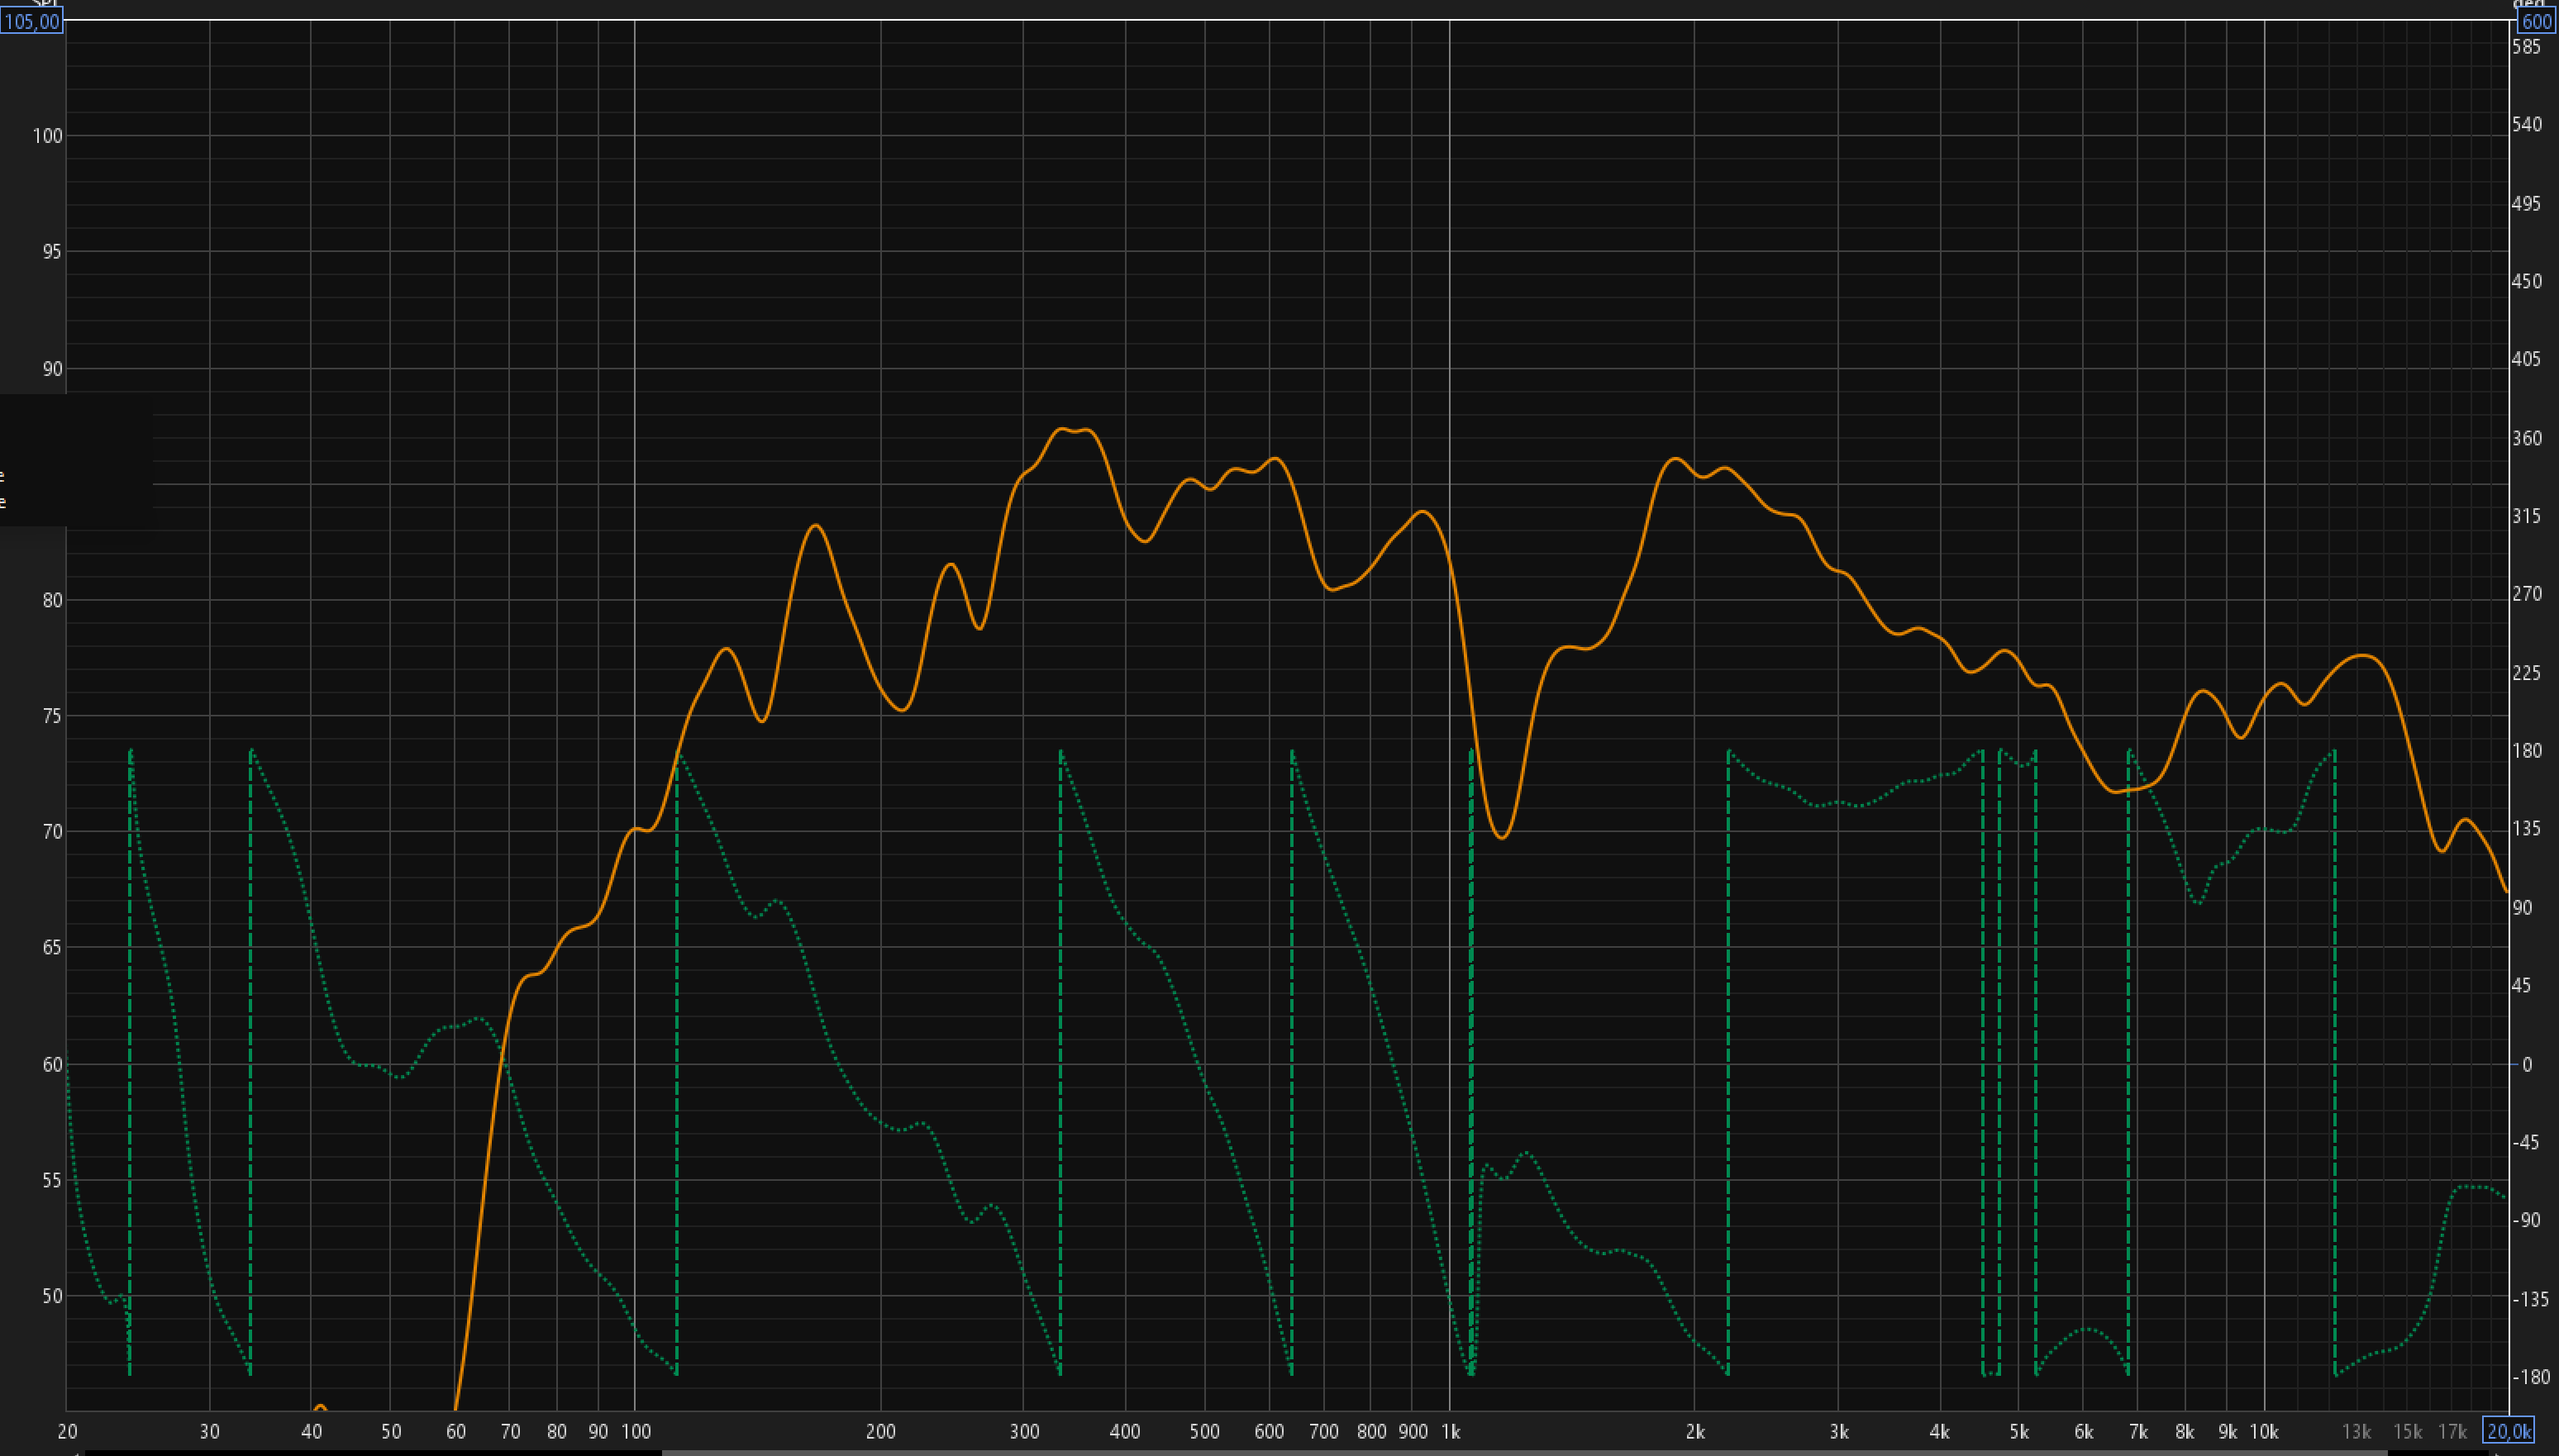Click the 1k label on frequency axis
Screen dimensions: 2559x1456
pos(1450,1432)
